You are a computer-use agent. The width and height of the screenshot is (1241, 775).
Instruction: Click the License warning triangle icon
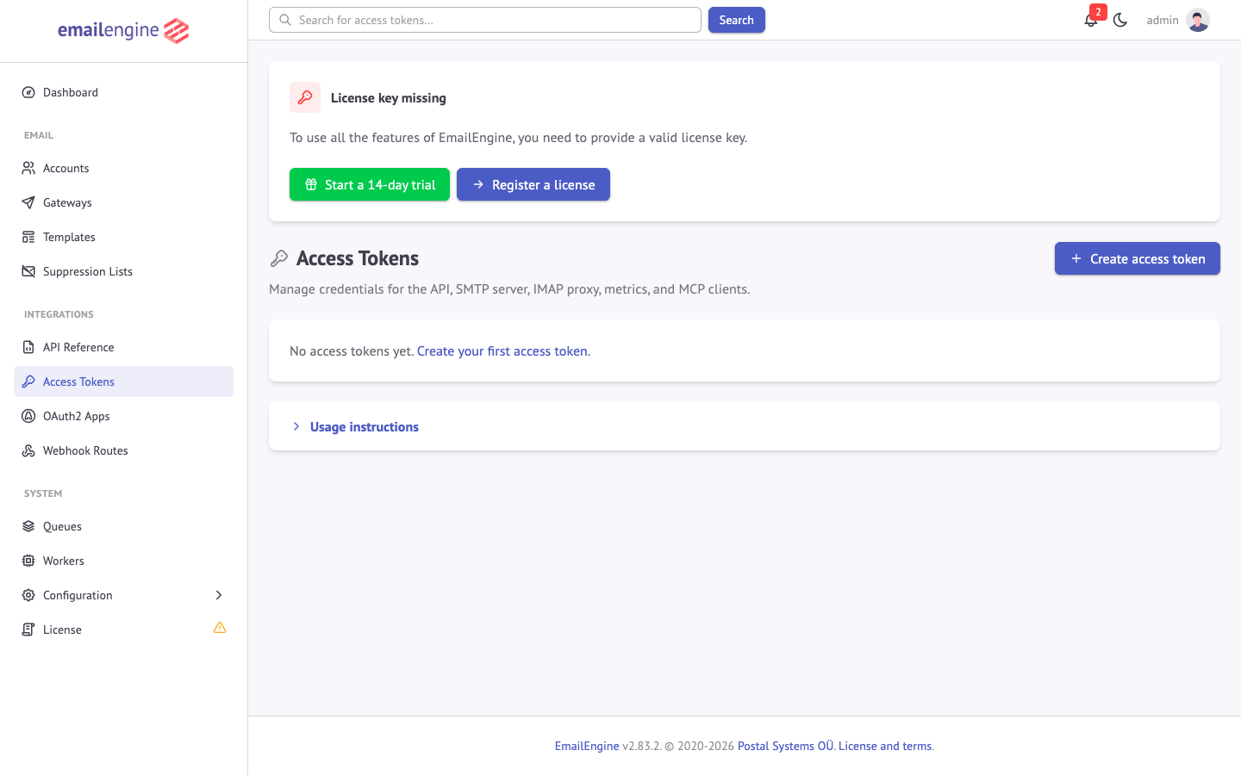[x=220, y=628]
